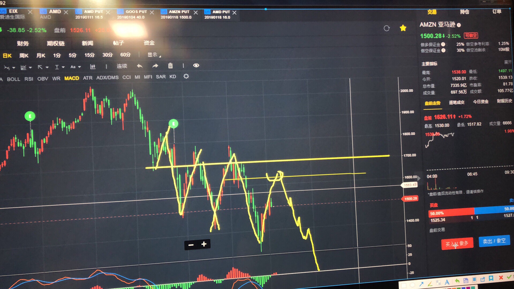
Task: Switch to 日K daily chart
Action: point(7,56)
